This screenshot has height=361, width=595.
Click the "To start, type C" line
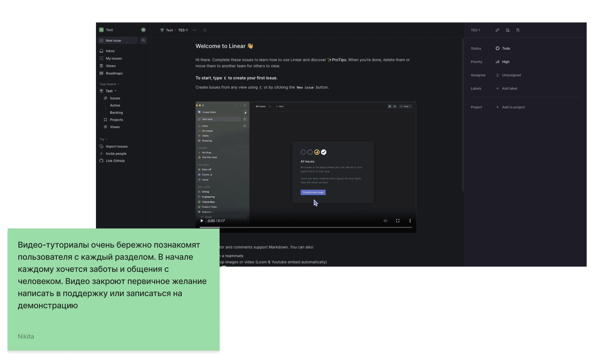click(236, 78)
